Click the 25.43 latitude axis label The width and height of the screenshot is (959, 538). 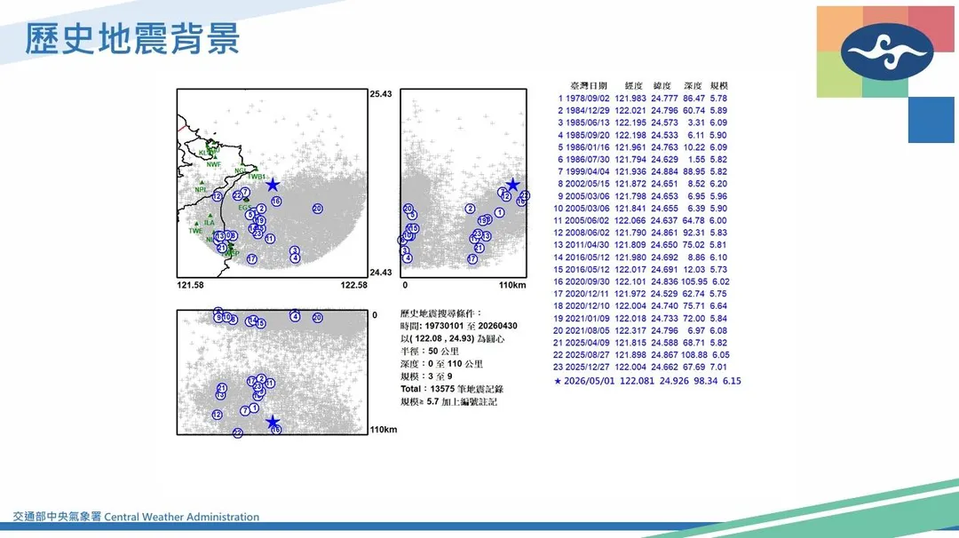(380, 93)
